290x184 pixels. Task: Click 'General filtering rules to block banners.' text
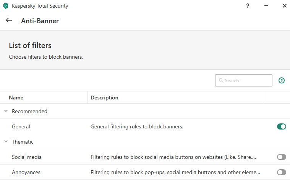click(x=137, y=126)
